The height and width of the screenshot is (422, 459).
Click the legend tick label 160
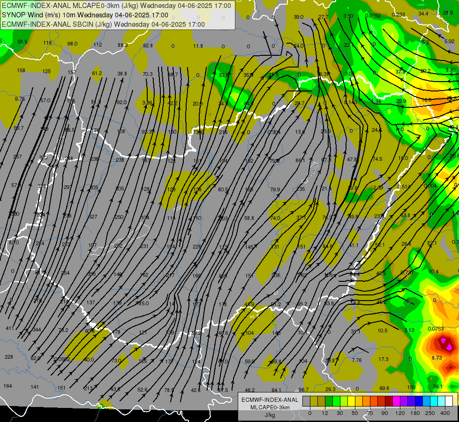click(x=415, y=413)
